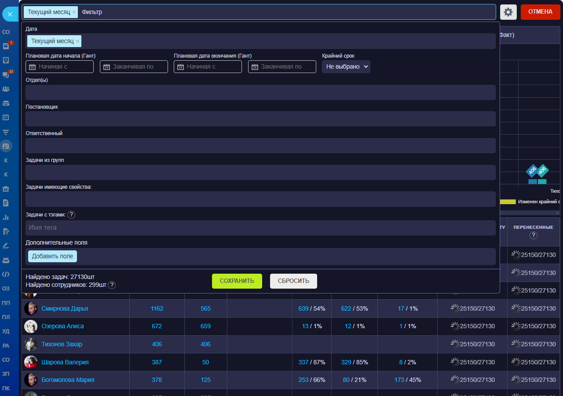Screen dimensions: 563x396
Task: Open the code brackets icon in sidebar
Action: tap(6, 274)
